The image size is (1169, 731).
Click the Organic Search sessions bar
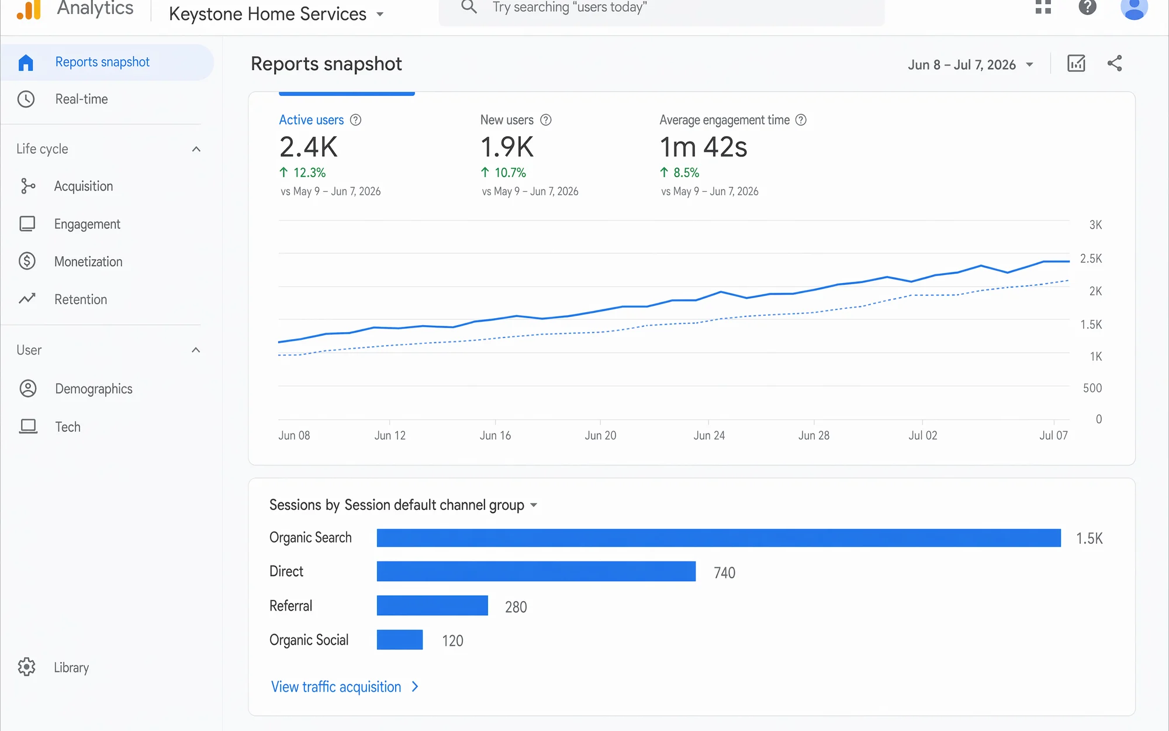coord(718,538)
